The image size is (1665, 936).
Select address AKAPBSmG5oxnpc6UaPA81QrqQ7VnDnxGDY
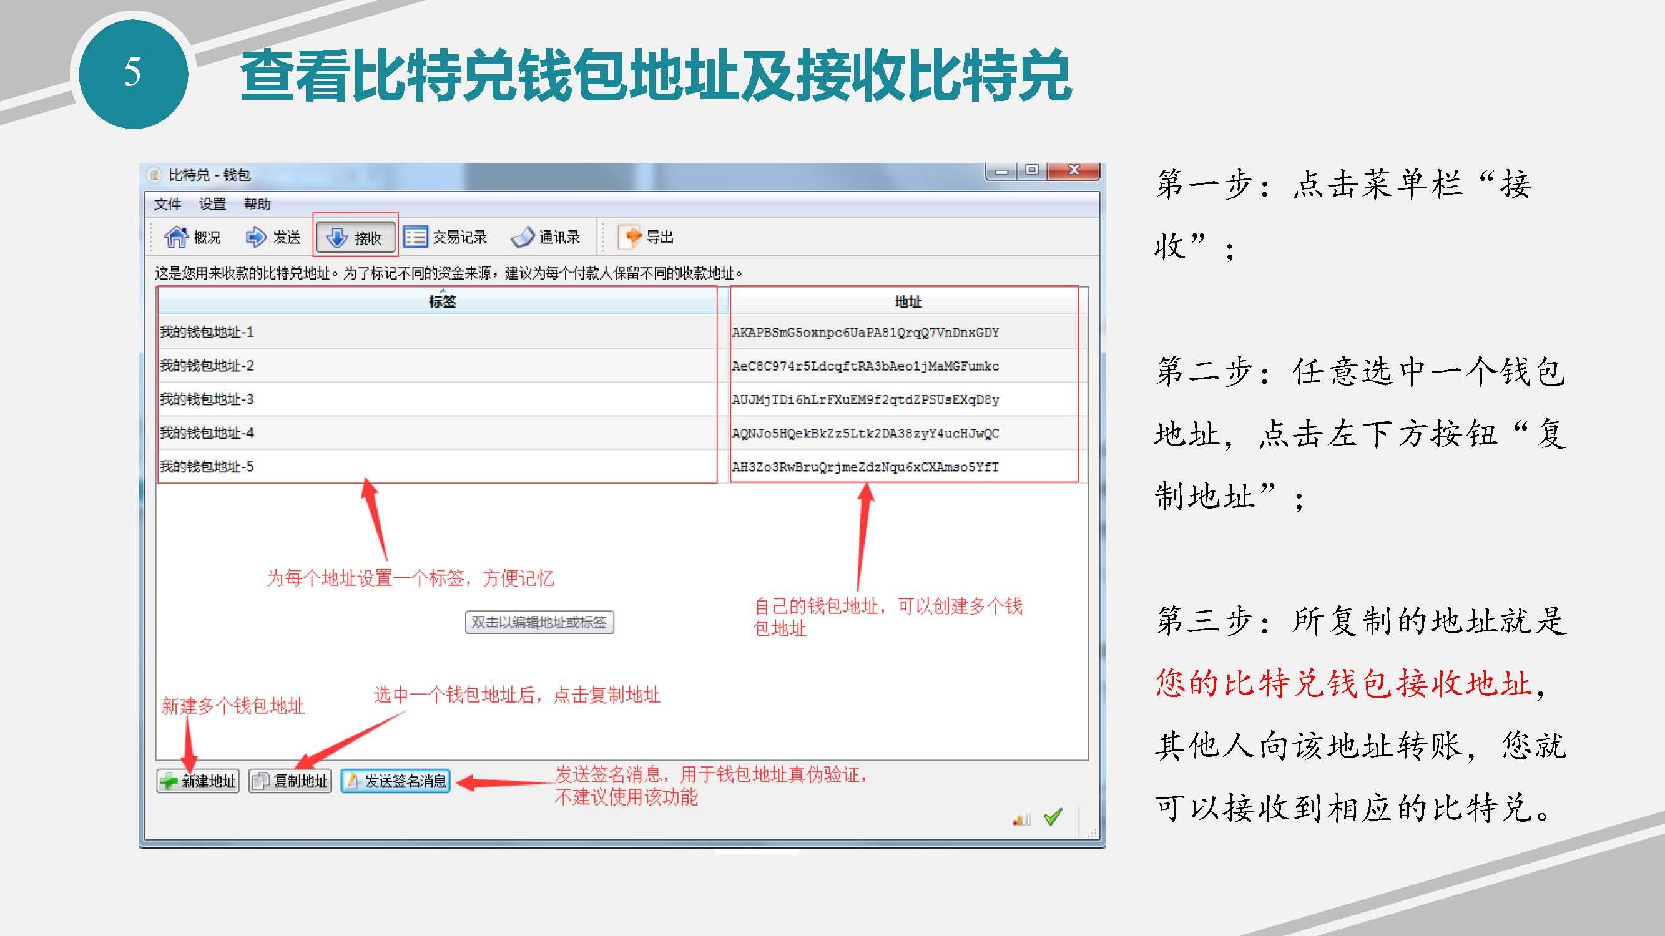[x=865, y=332]
